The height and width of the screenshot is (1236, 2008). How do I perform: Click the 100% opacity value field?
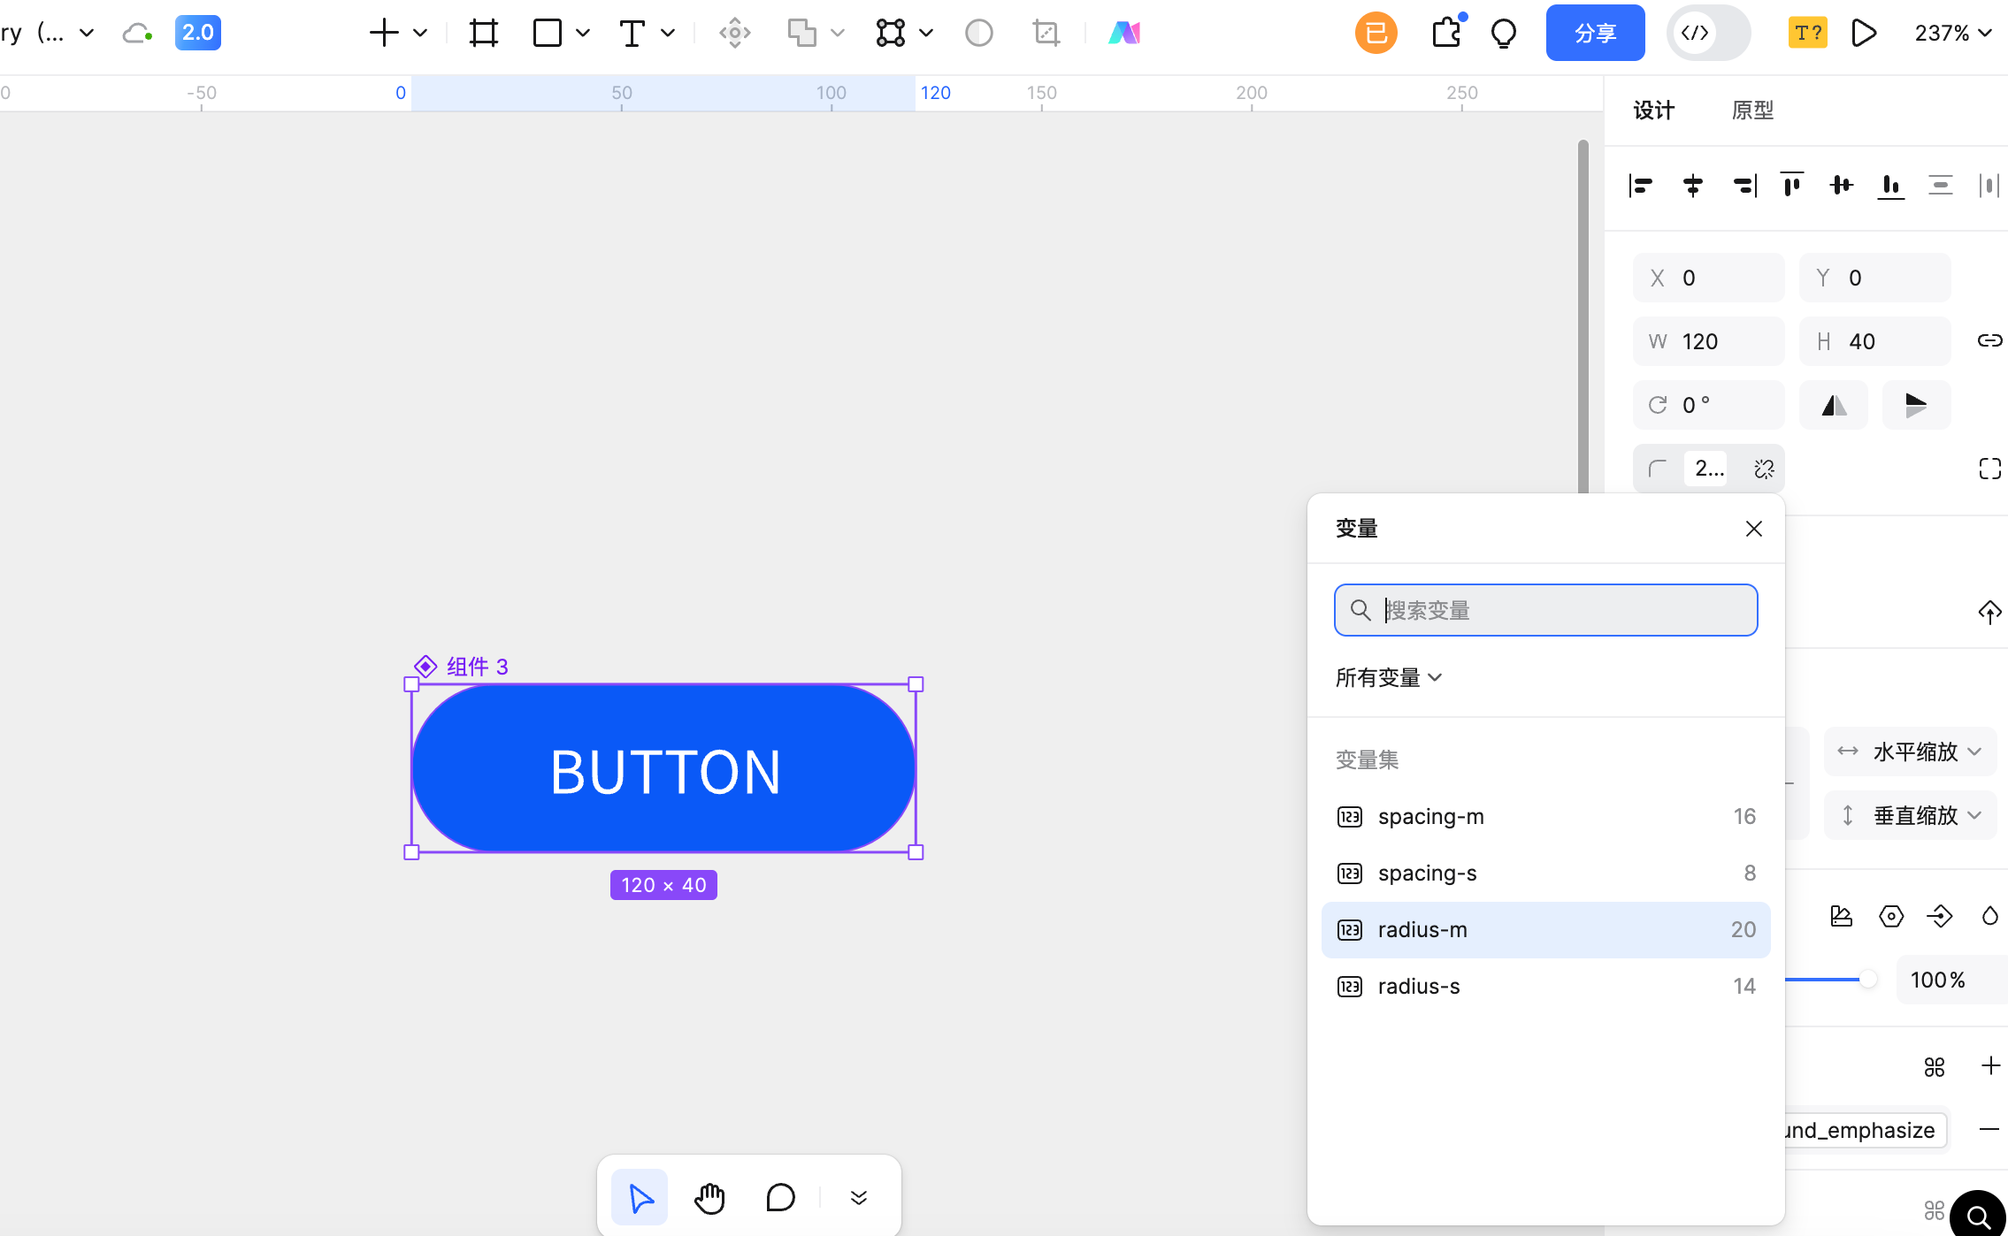pos(1951,980)
